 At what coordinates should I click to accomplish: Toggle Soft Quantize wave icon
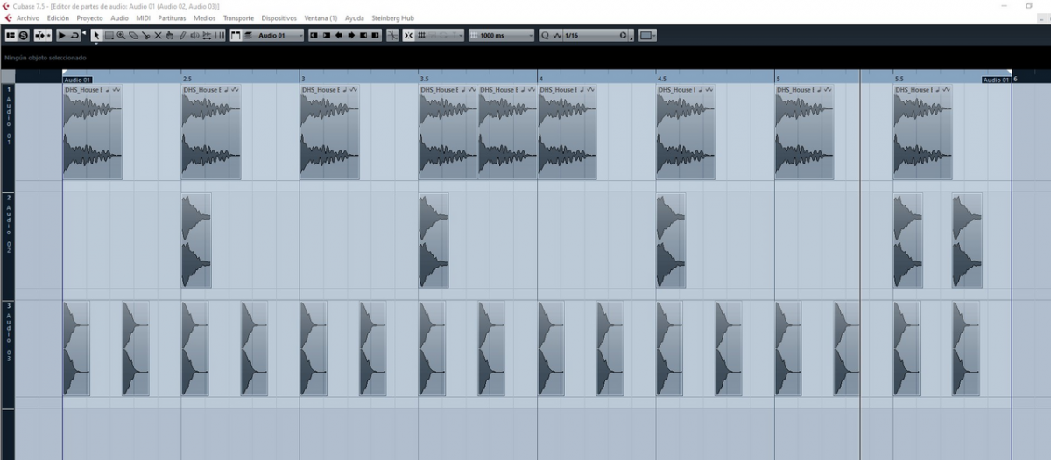click(557, 35)
